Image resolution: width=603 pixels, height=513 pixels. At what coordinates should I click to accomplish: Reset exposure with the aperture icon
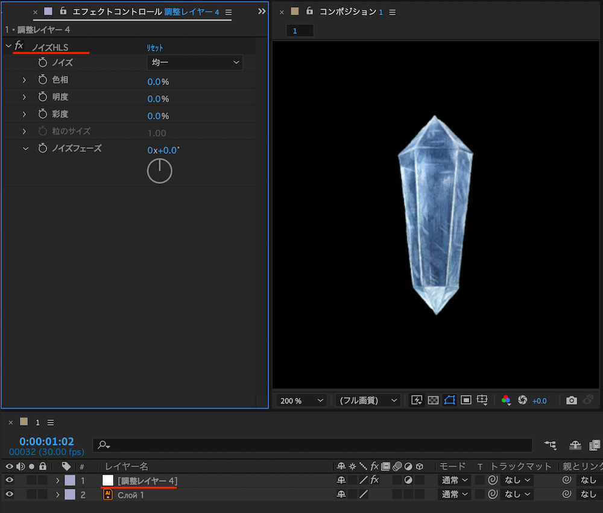[523, 400]
